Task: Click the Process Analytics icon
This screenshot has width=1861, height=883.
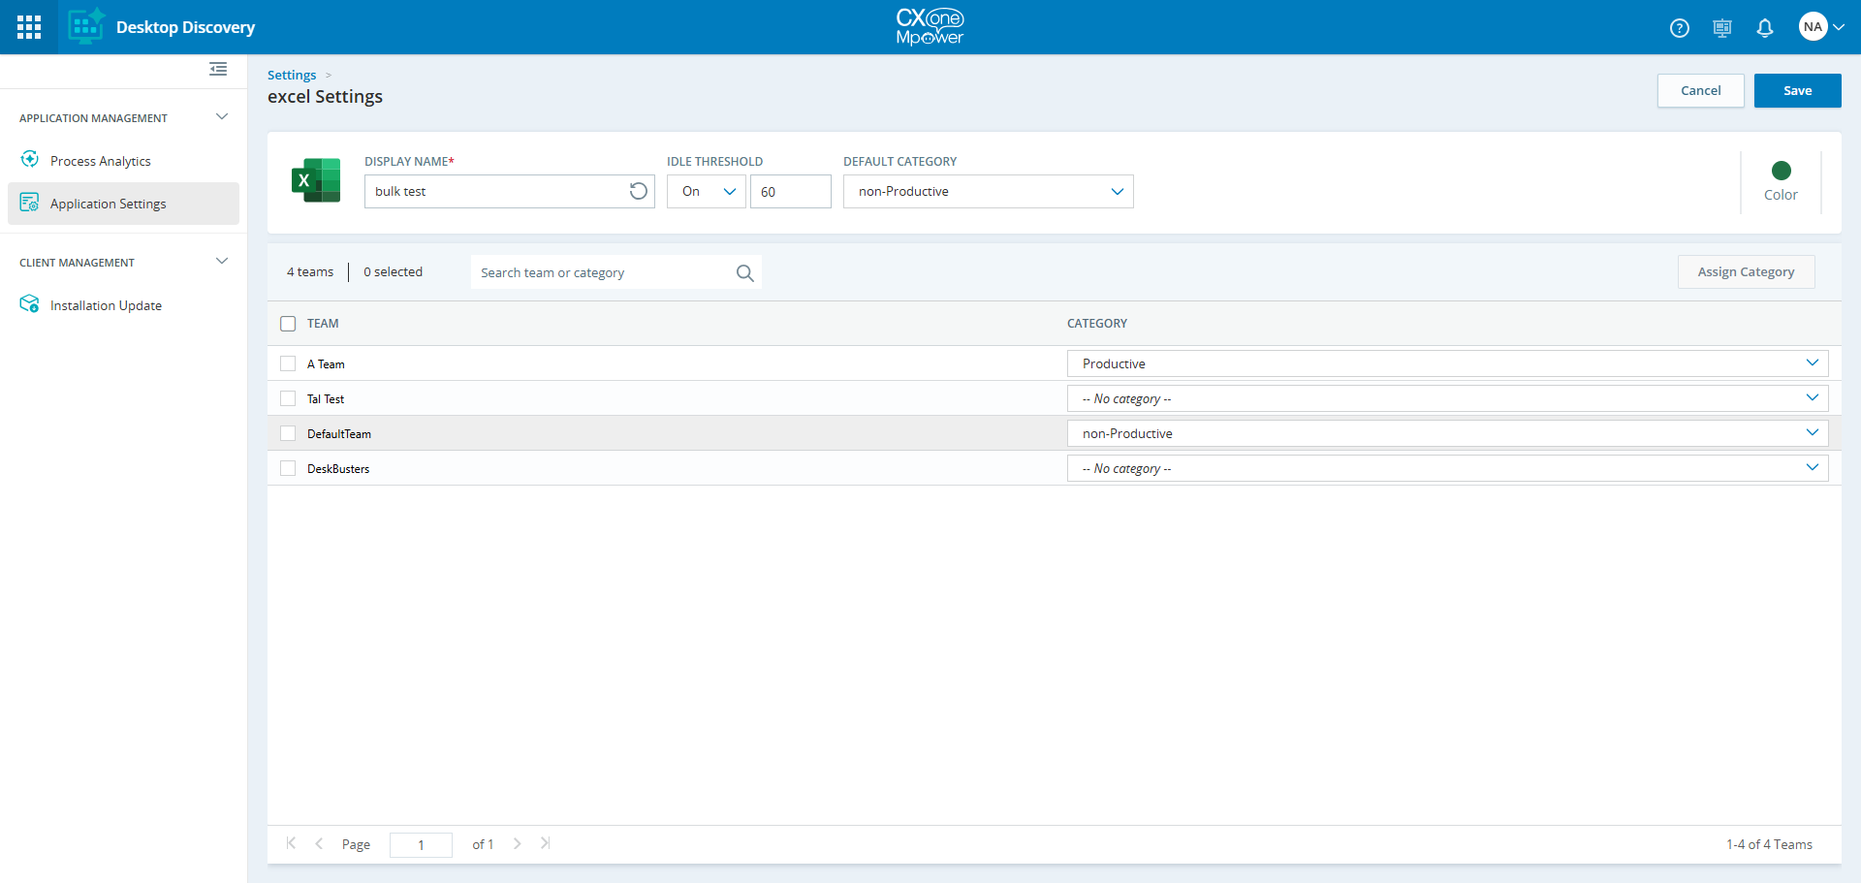Action: [x=30, y=159]
